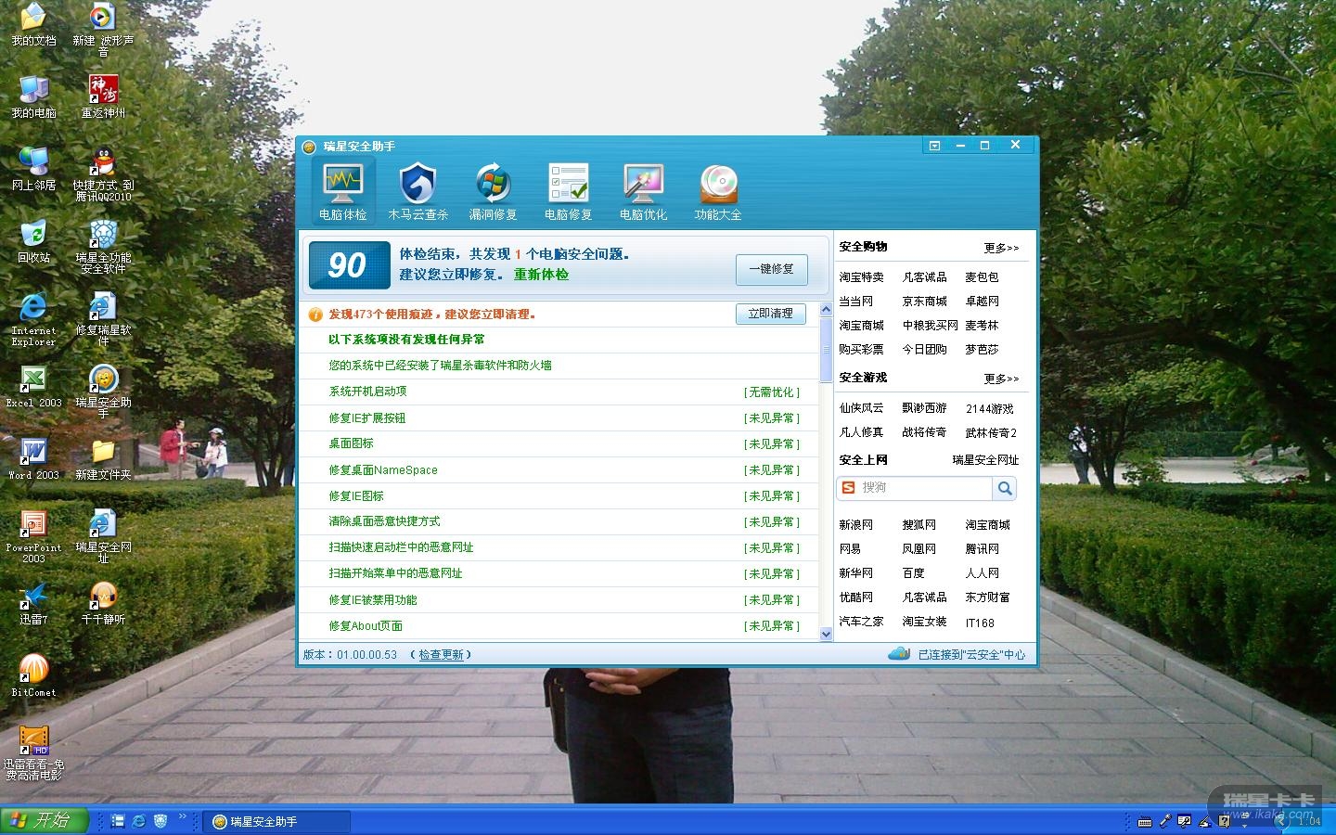Select Word 2003 desktop shortcut

click(x=33, y=458)
